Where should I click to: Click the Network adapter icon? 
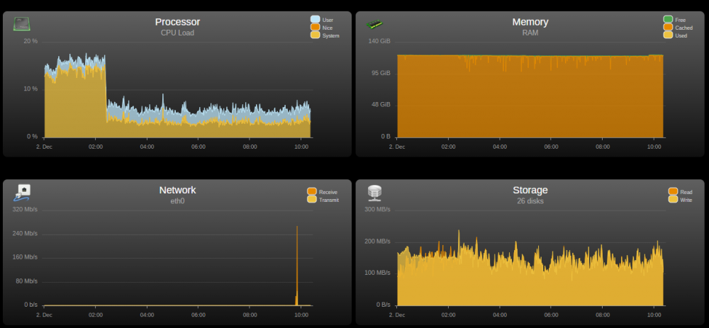(x=22, y=193)
